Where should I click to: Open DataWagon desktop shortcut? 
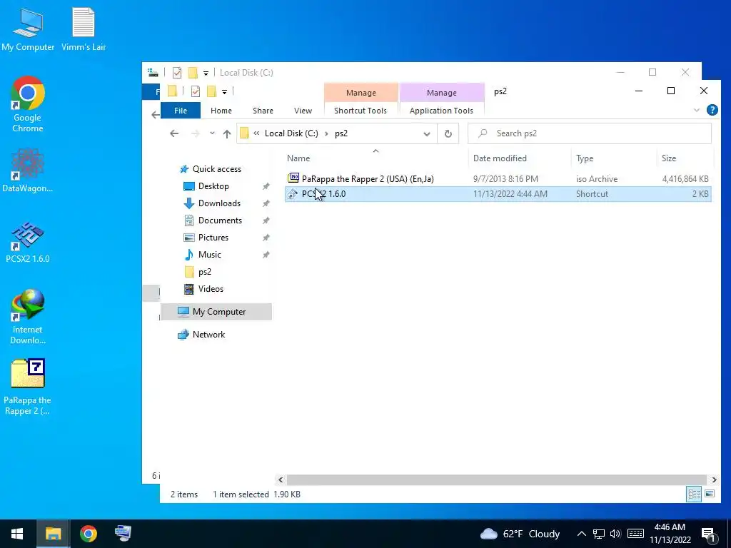pyautogui.click(x=28, y=170)
